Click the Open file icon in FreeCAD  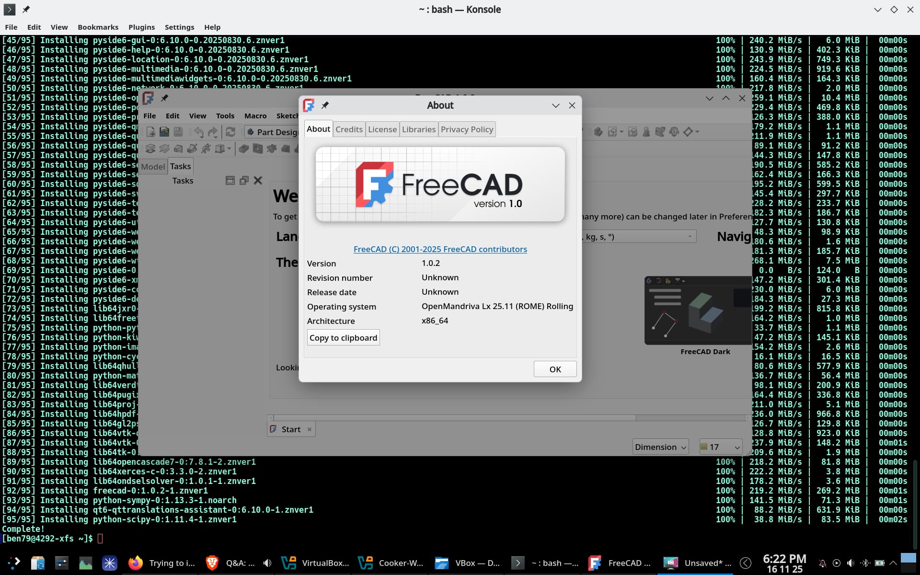164,132
